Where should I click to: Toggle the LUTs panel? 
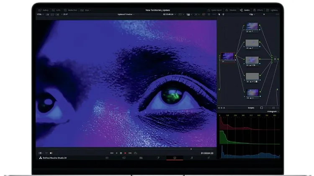point(56,10)
